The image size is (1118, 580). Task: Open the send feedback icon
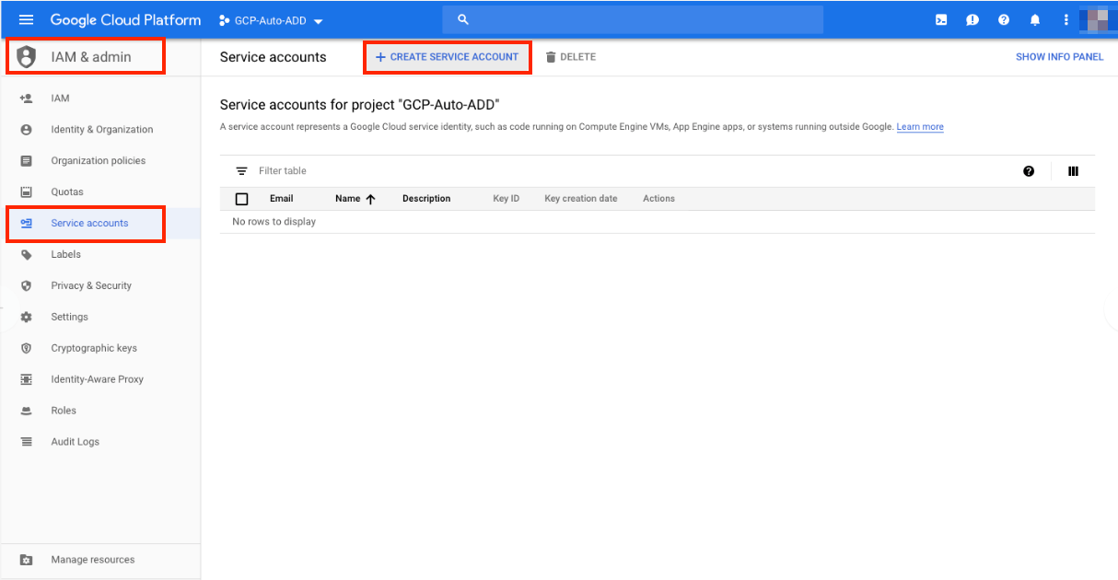(x=972, y=19)
